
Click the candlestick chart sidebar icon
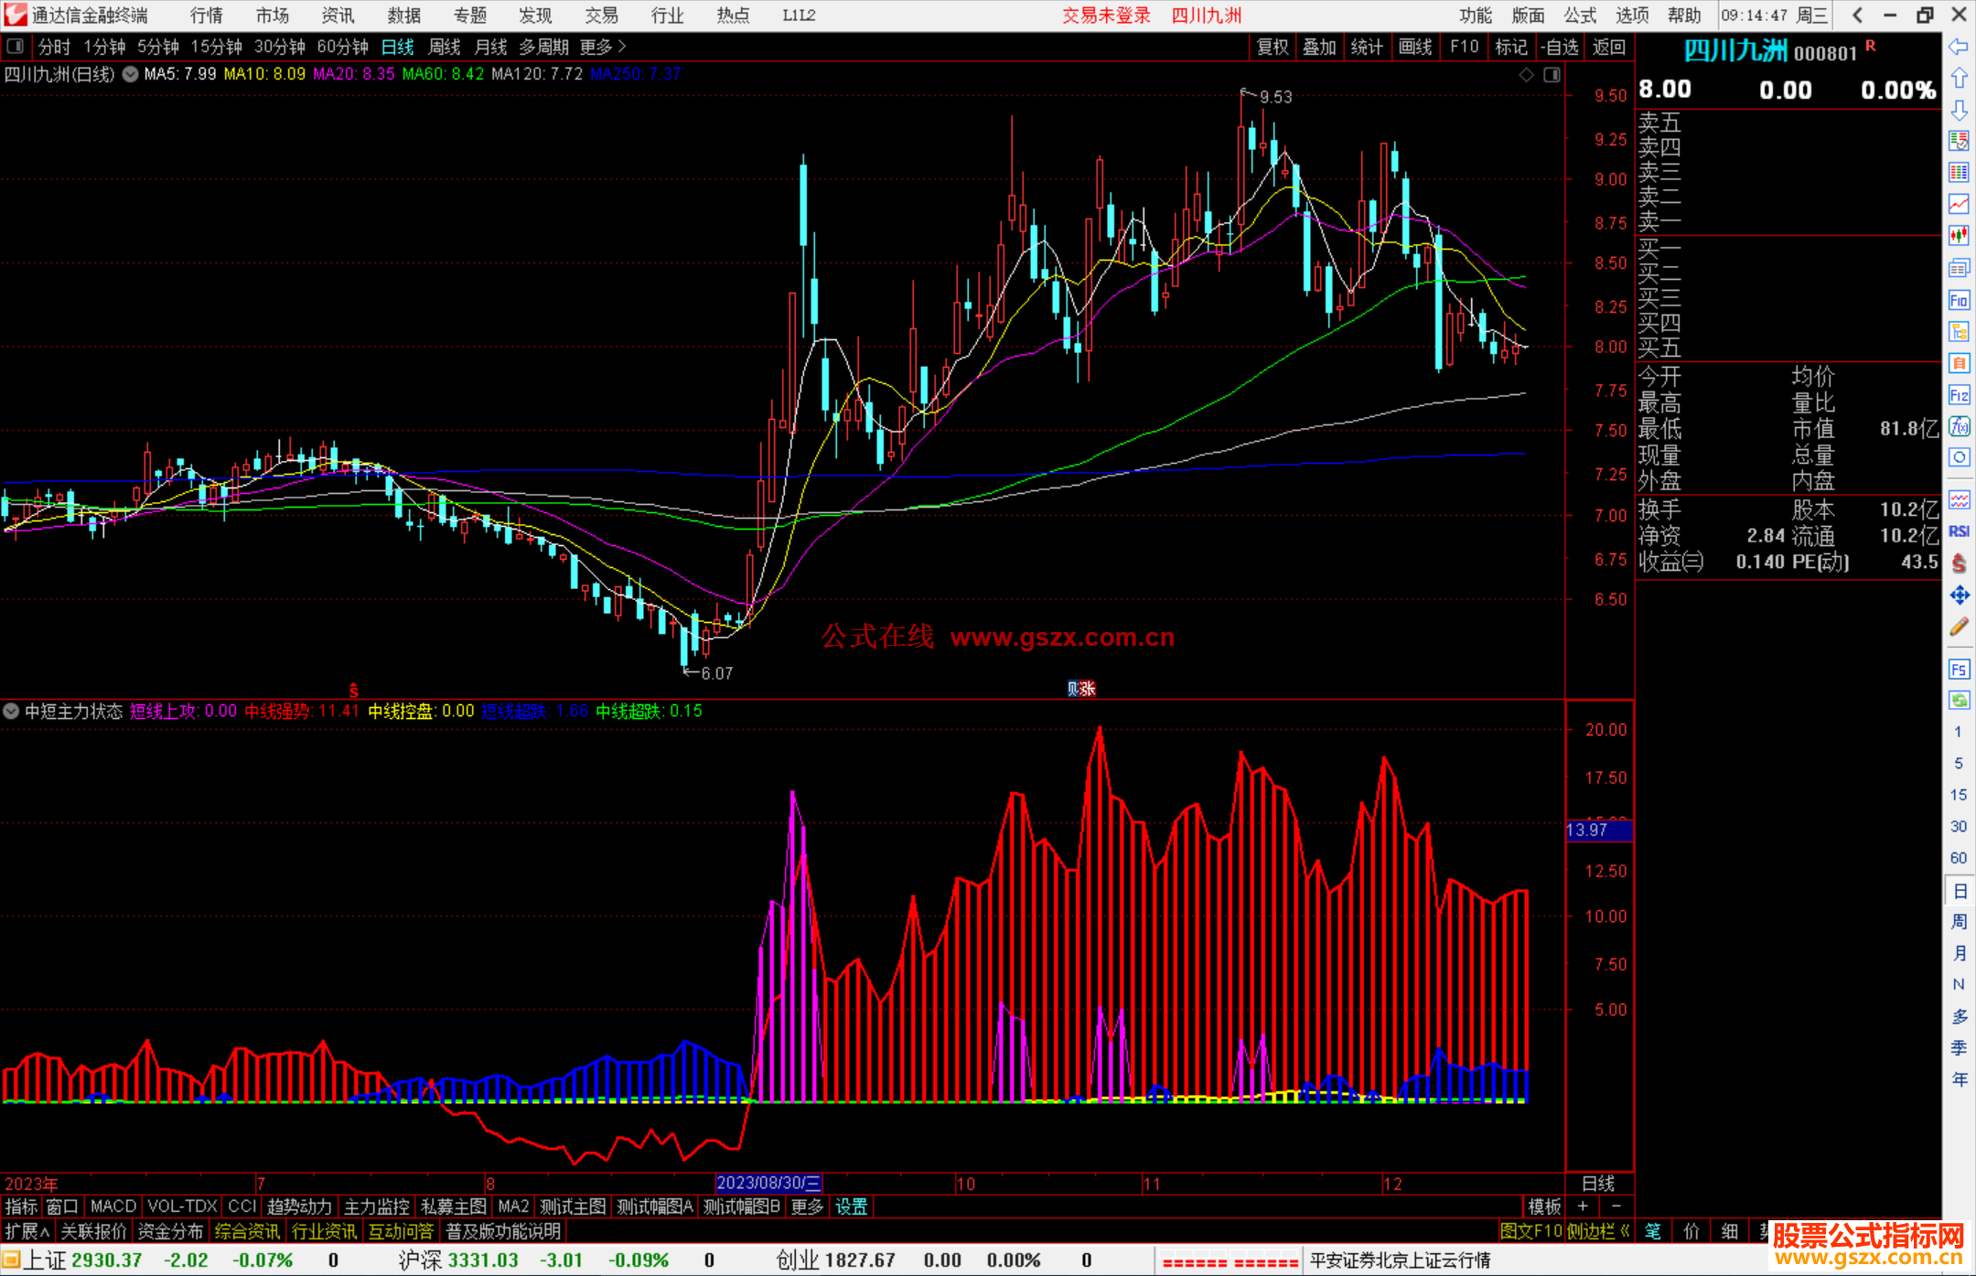(1959, 235)
